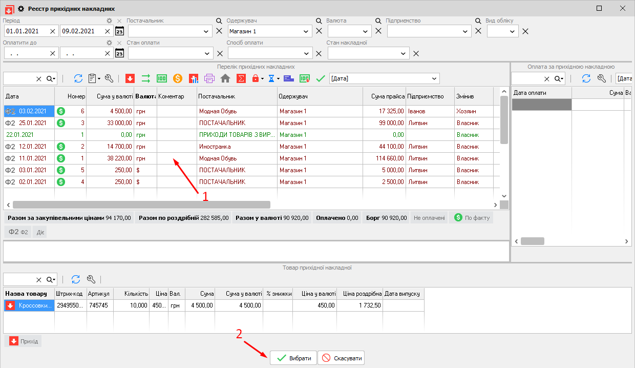
Task: Click the 'Постачальник' column header
Action: (x=236, y=96)
